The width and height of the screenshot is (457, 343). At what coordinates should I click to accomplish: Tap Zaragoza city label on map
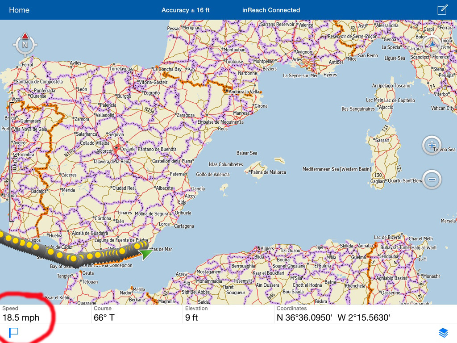[185, 115]
